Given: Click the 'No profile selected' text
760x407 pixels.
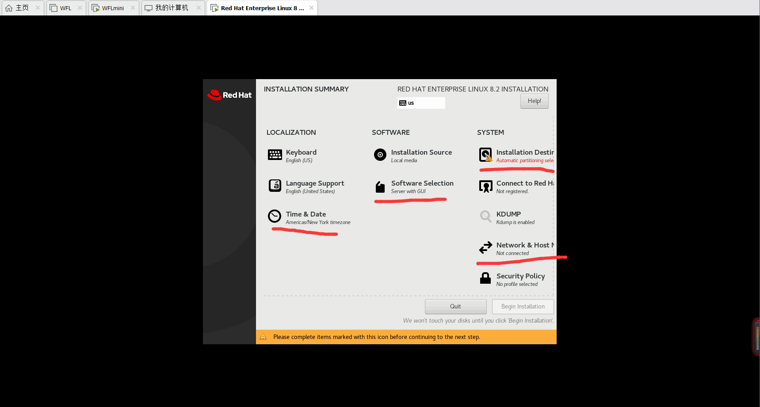Looking at the screenshot, I should pos(517,284).
